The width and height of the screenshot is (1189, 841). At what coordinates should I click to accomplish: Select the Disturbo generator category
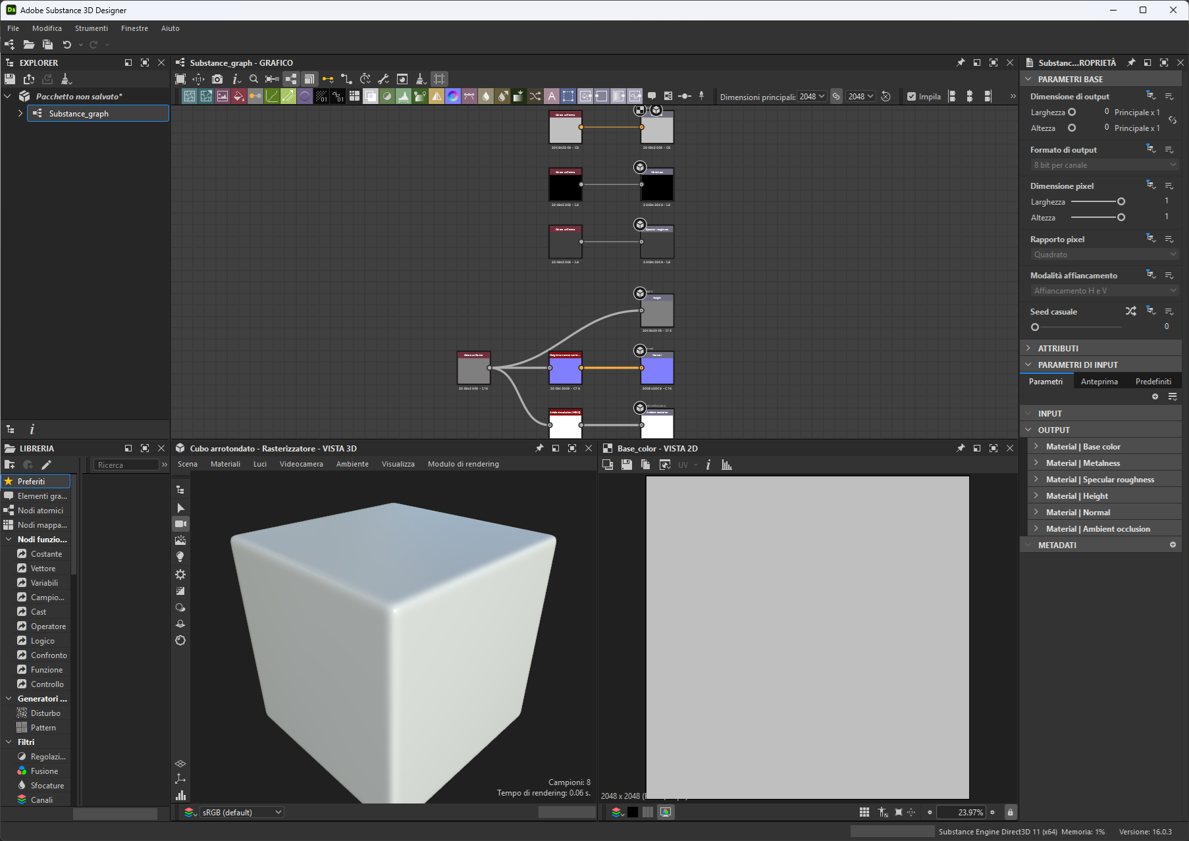click(45, 713)
